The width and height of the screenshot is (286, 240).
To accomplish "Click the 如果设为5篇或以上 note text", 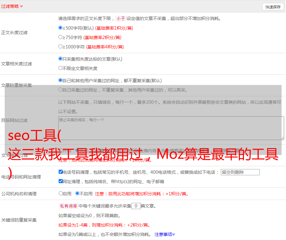I will pyautogui.click(x=105, y=234).
